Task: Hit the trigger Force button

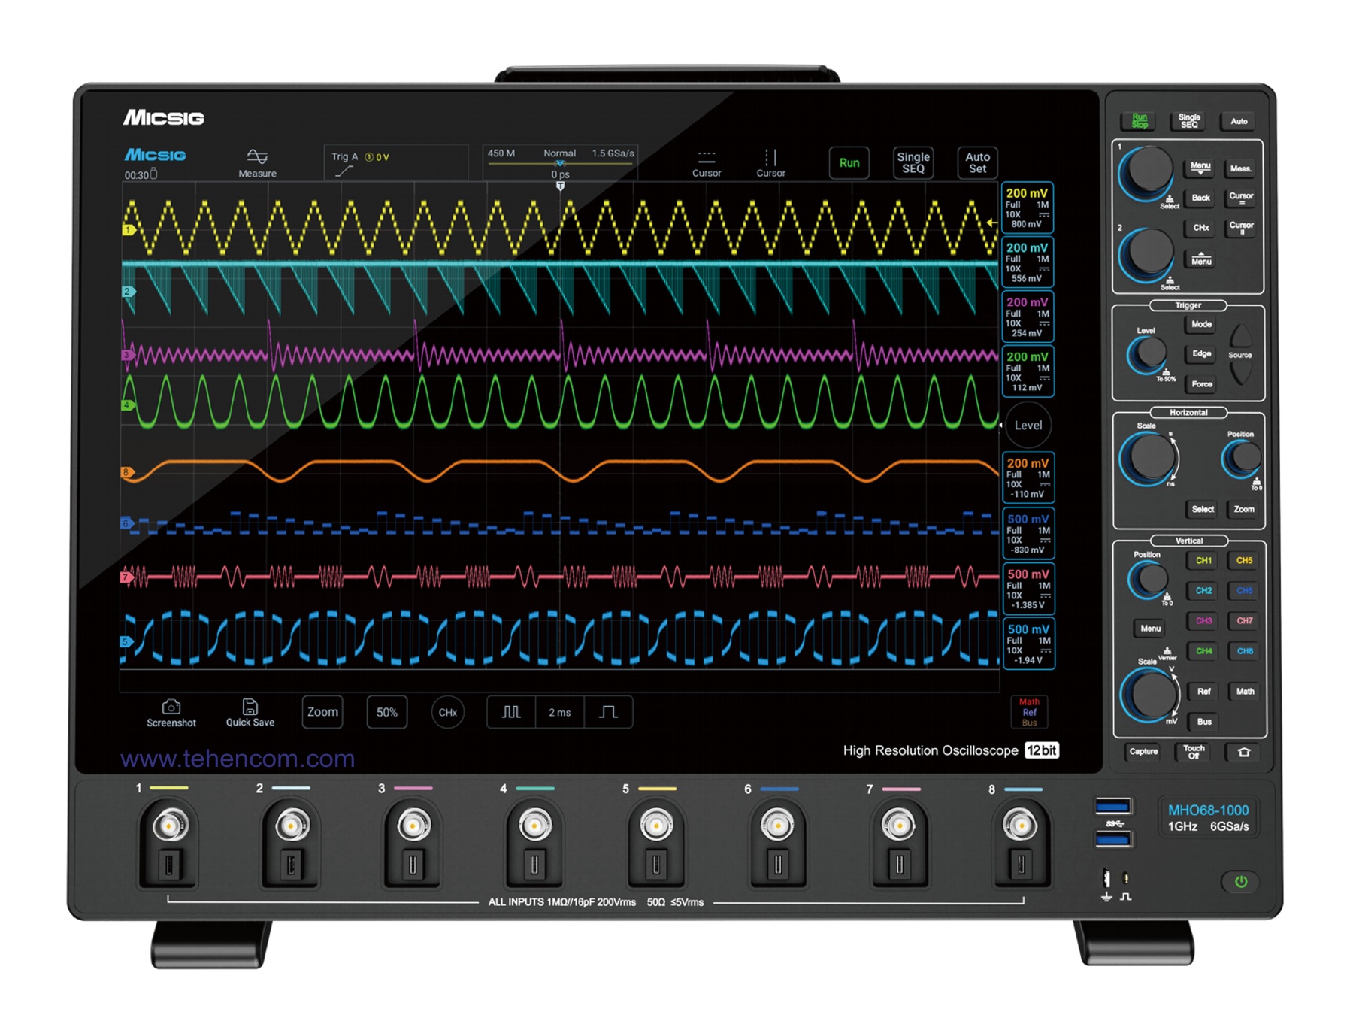Action: pos(1201,383)
